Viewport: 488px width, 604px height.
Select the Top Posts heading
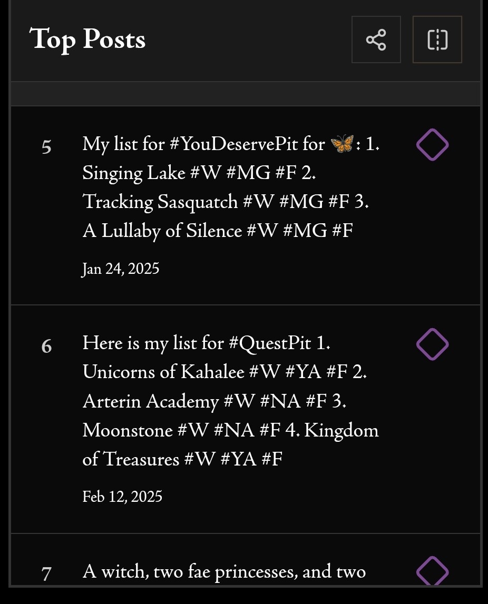tap(87, 39)
